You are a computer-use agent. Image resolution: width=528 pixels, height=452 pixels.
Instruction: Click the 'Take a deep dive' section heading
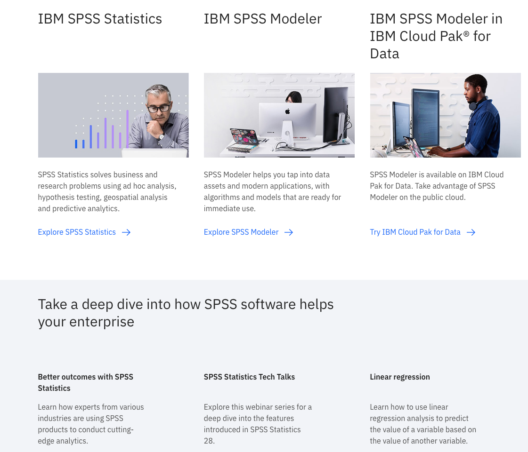click(x=186, y=313)
